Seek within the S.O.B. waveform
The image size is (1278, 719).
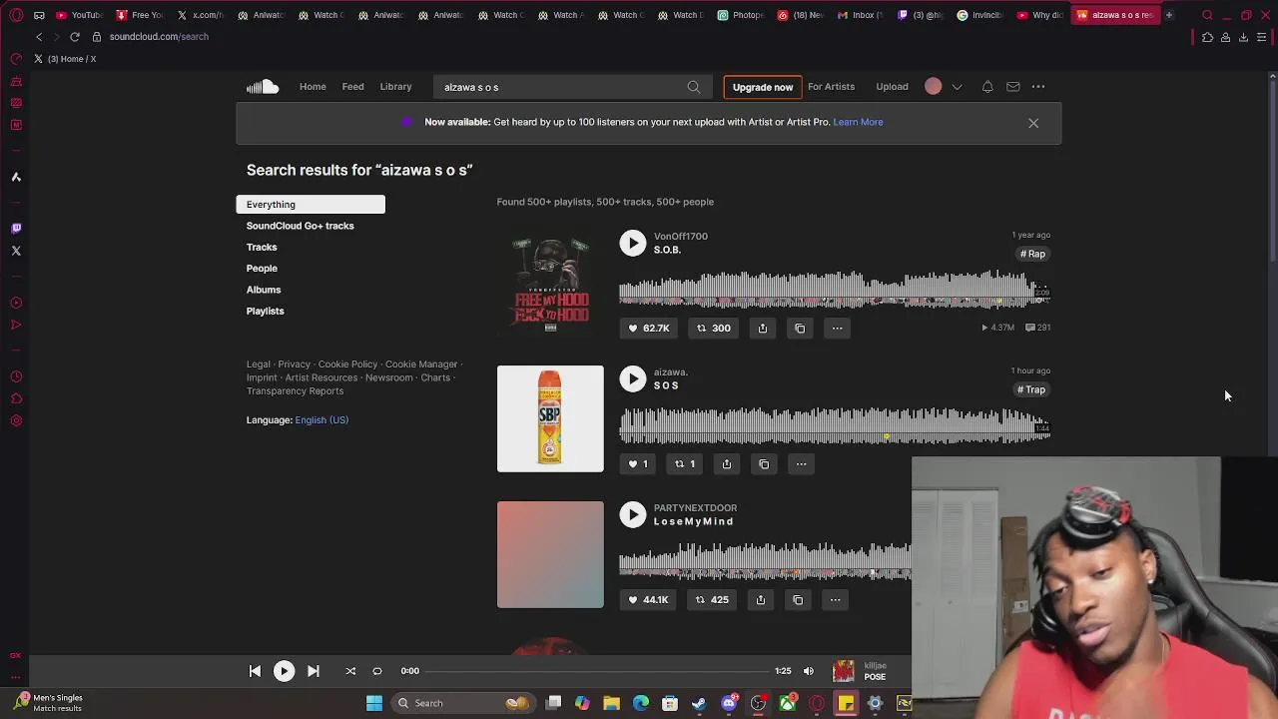coord(835,289)
